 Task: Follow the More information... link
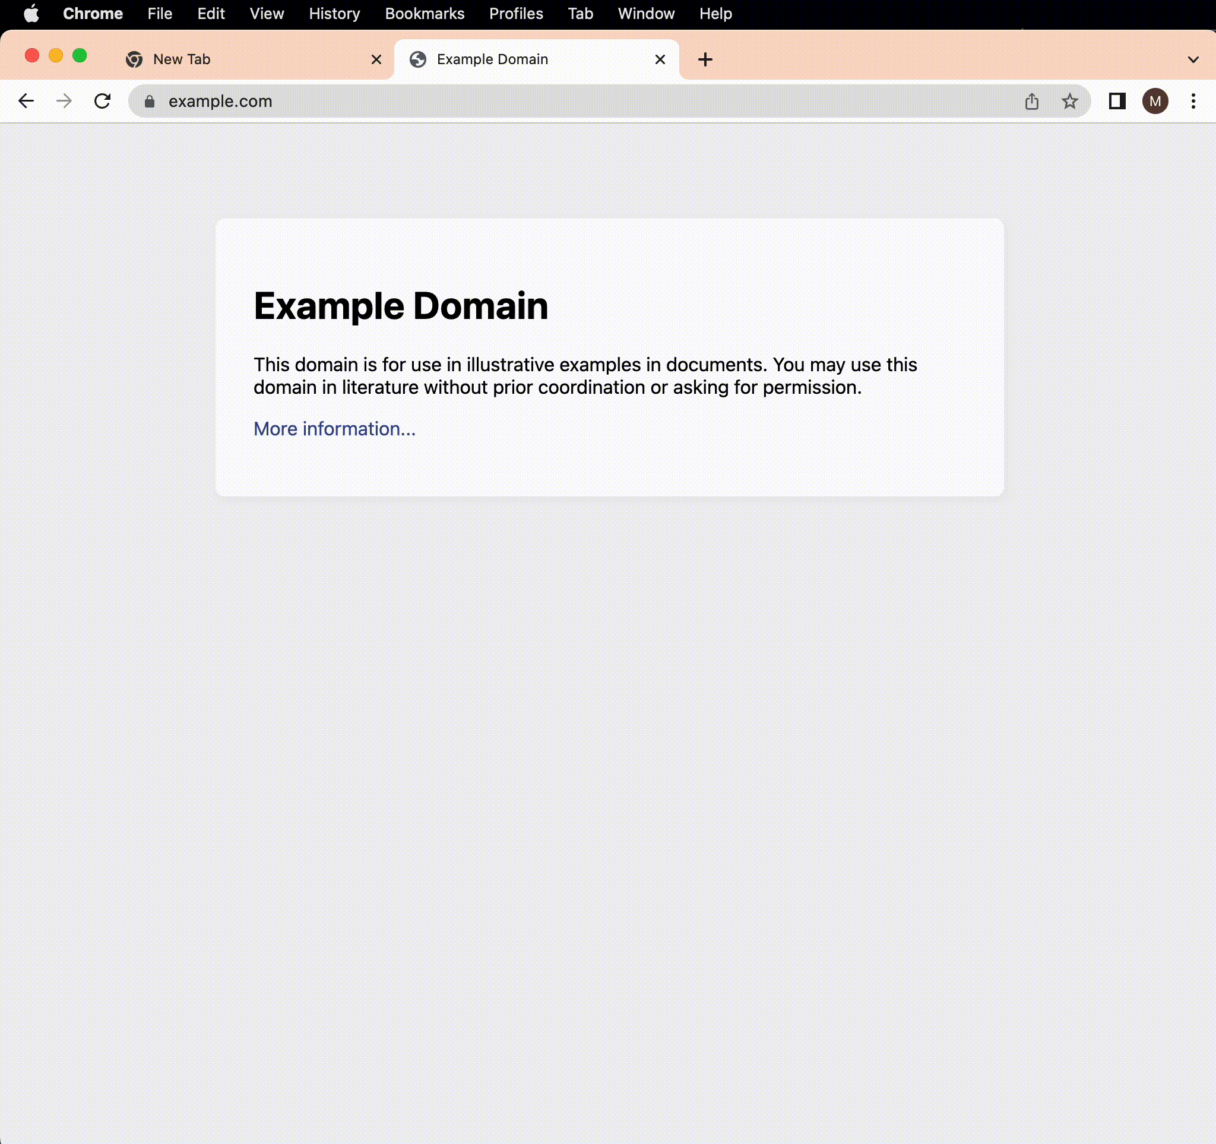(x=335, y=429)
